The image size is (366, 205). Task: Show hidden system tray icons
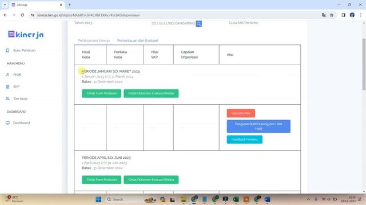click(308, 199)
